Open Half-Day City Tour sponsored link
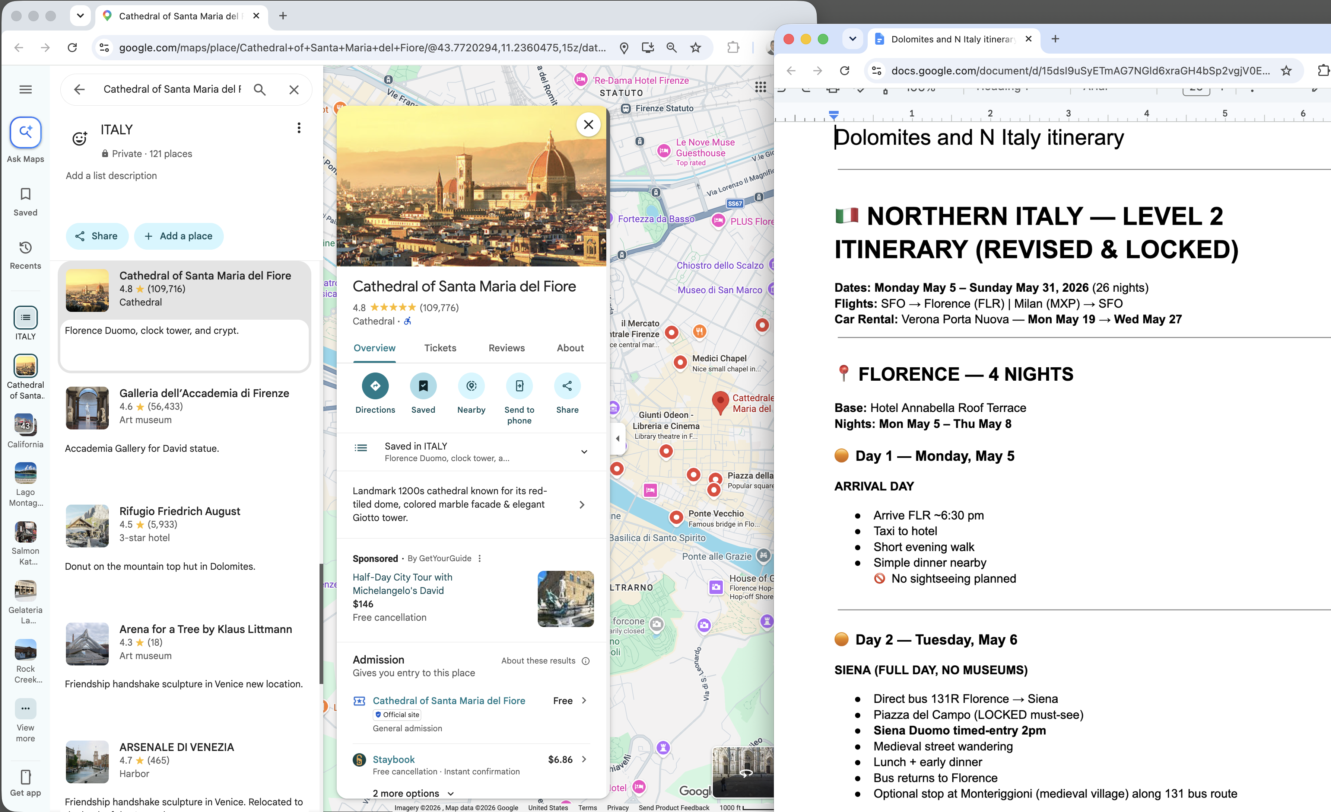The width and height of the screenshot is (1331, 812). [403, 584]
